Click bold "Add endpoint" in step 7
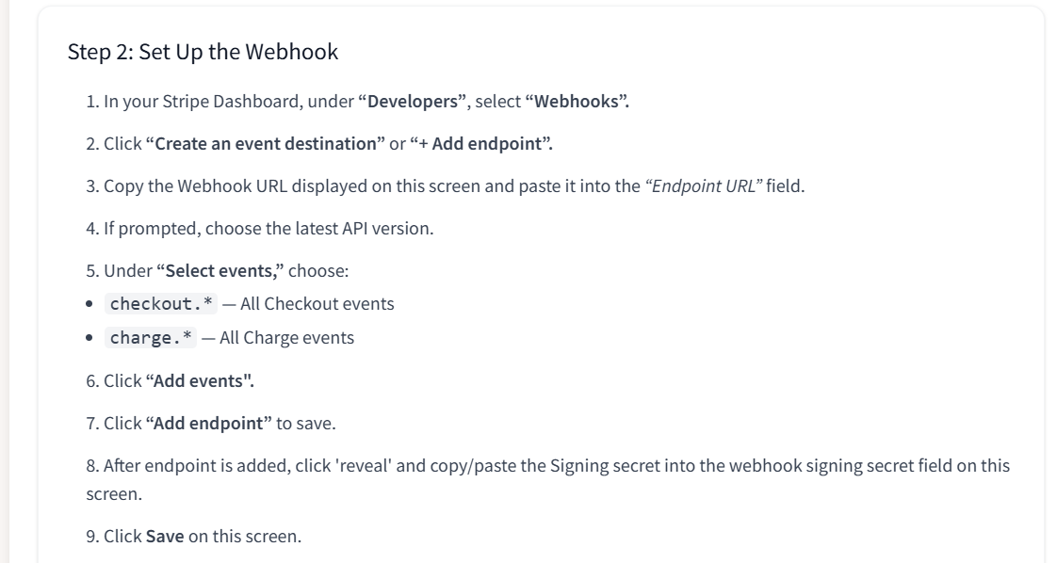 (x=208, y=424)
